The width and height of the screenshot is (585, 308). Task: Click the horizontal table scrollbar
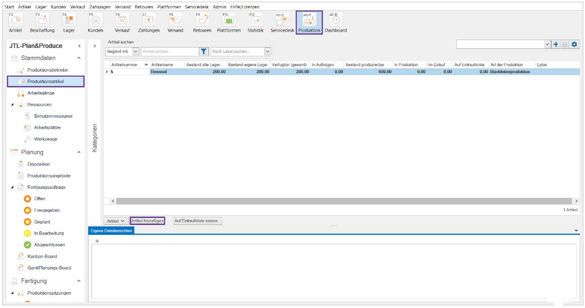click(x=344, y=201)
